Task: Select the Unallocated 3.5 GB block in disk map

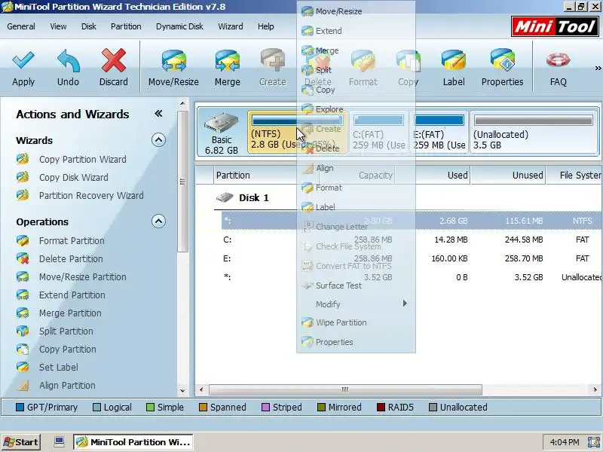Action: point(534,132)
